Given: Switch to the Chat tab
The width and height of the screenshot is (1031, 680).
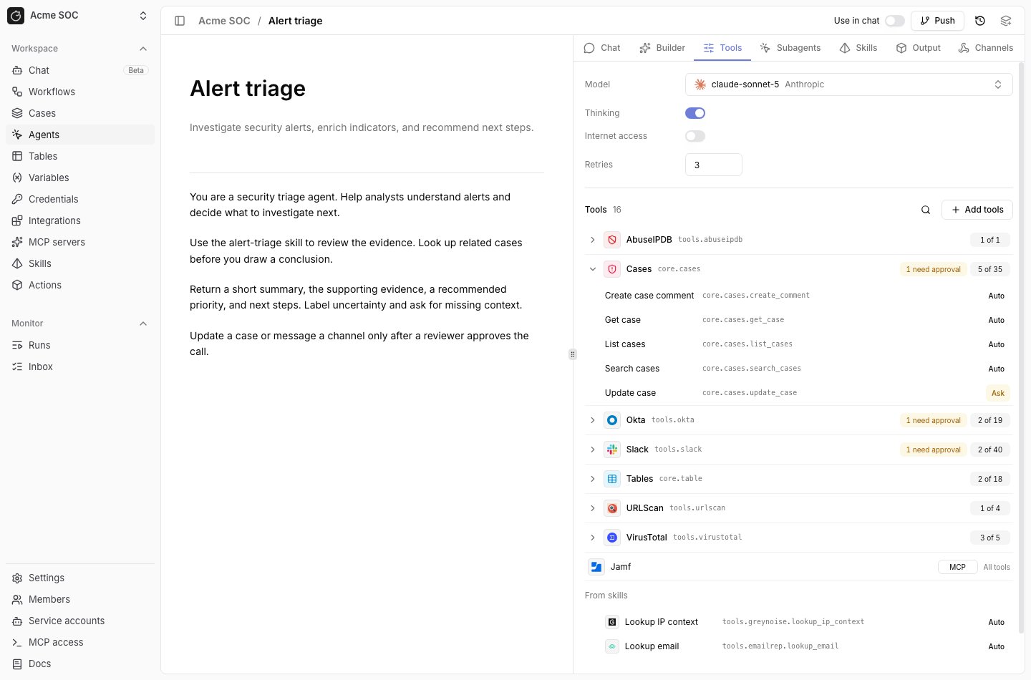Looking at the screenshot, I should pos(602,48).
